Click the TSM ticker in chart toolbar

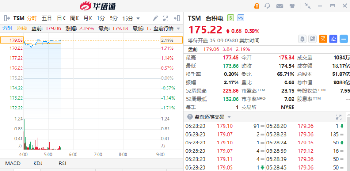[x=19, y=18]
